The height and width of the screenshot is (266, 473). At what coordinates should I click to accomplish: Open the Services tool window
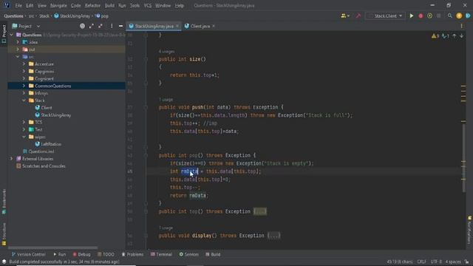click(x=189, y=254)
